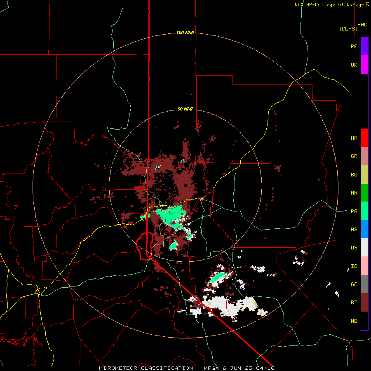The image size is (371, 371).
Task: Click the 50 NMI range ring label
Action: point(185,109)
